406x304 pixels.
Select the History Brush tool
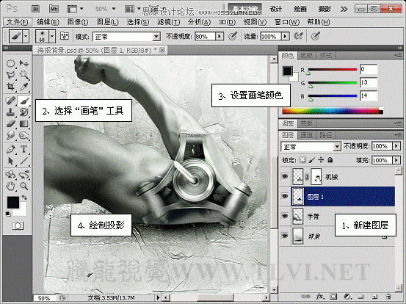[24, 112]
